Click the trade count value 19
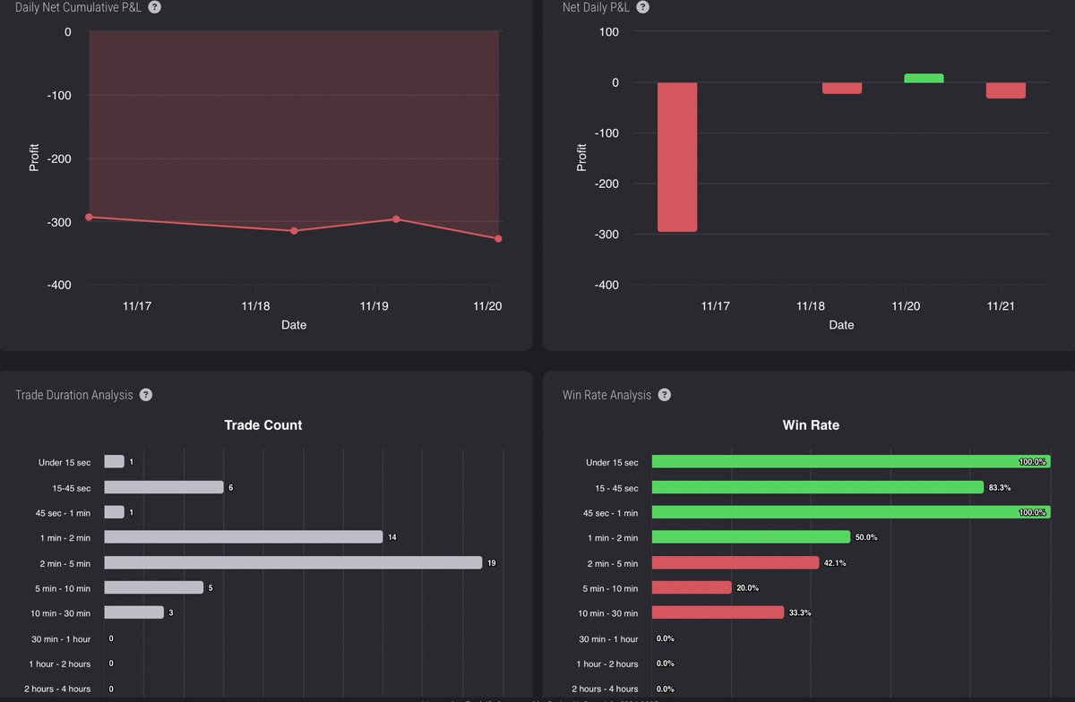The image size is (1075, 702). (x=492, y=562)
